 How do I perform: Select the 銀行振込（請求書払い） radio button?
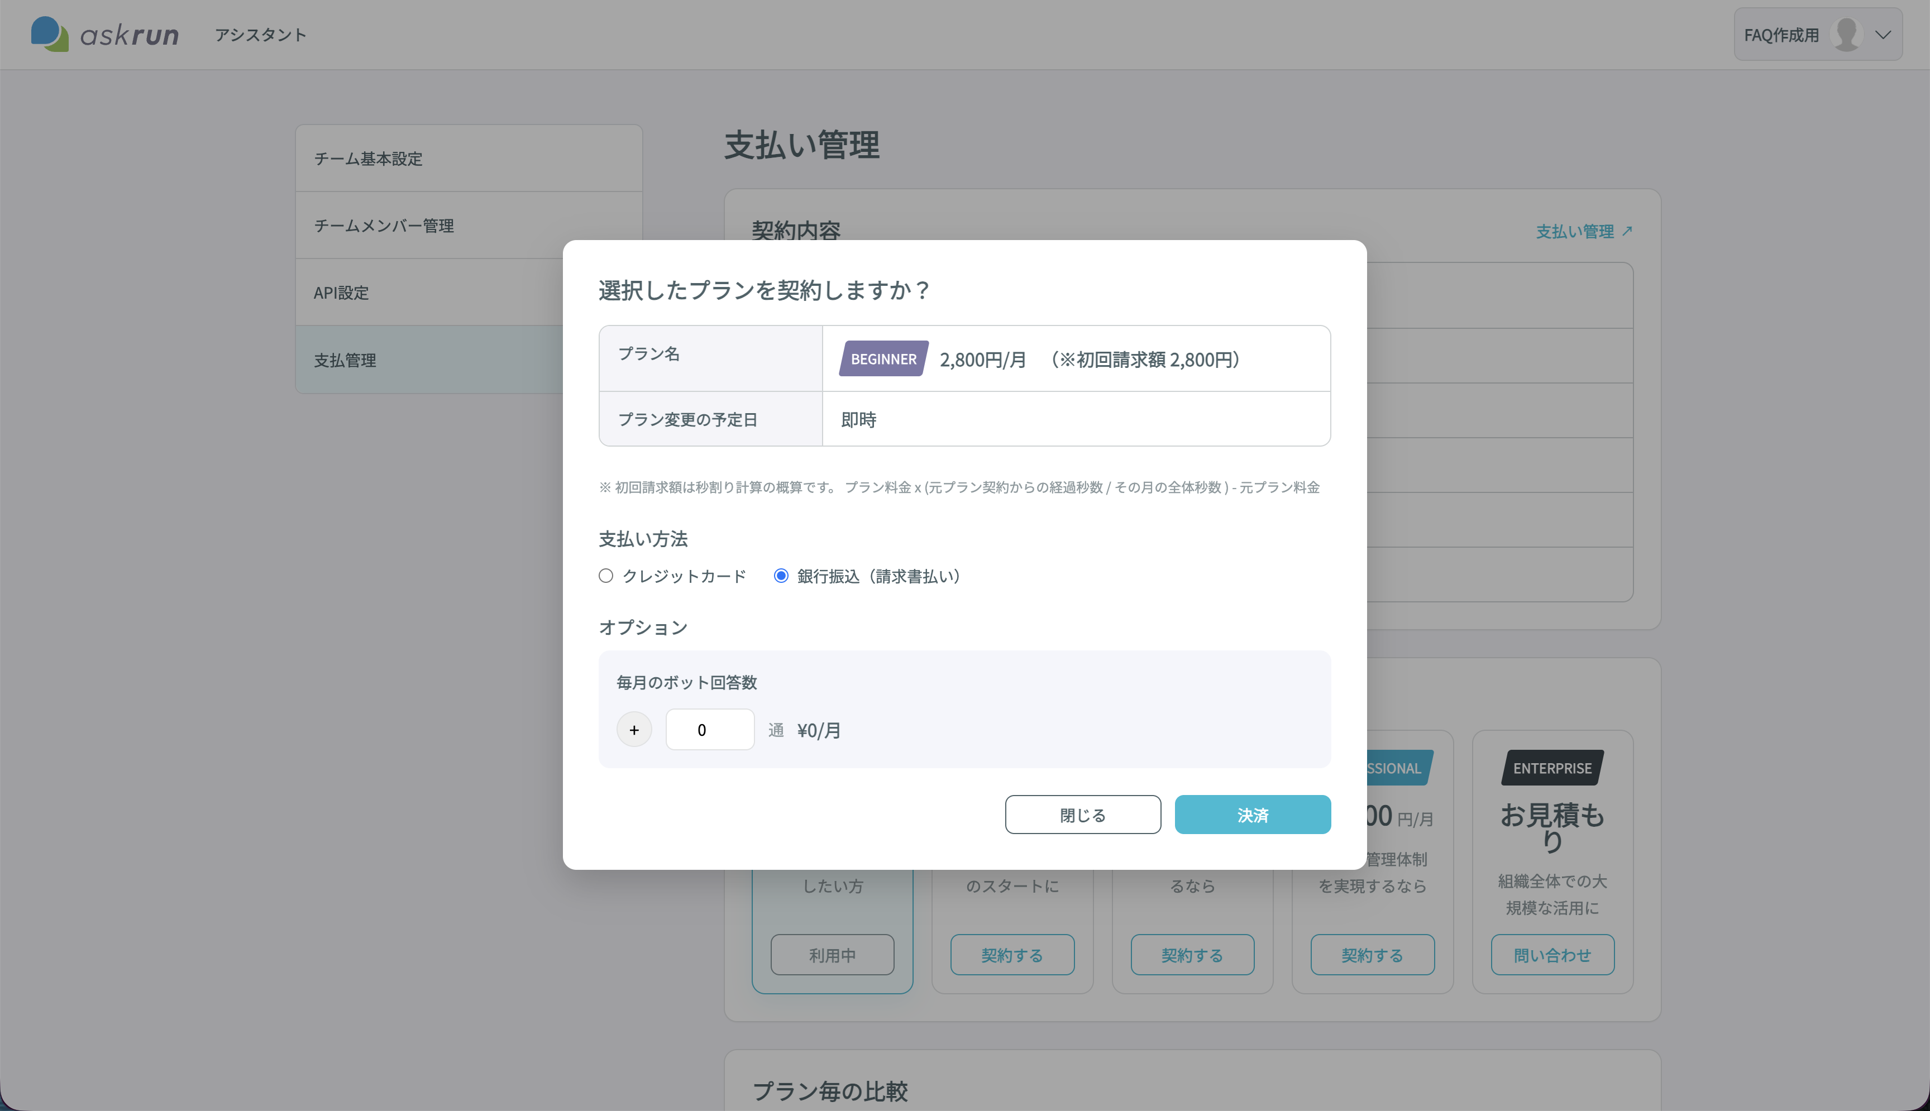click(x=781, y=576)
